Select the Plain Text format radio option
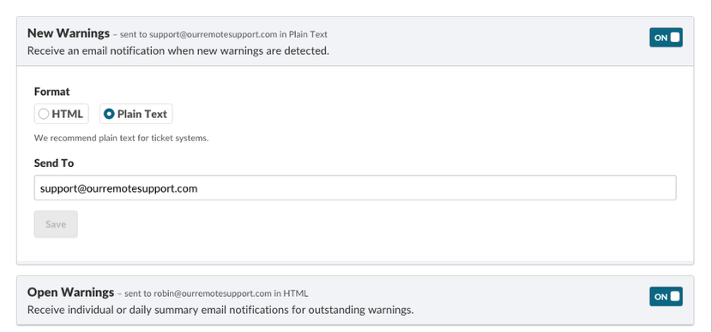The image size is (712, 332). click(x=136, y=114)
